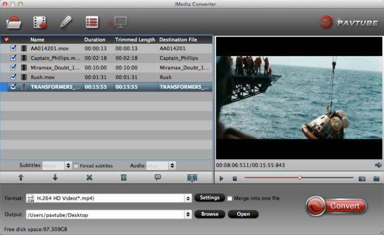384x235 pixels.
Task: Take a snapshot with camera icon
Action: (362, 178)
